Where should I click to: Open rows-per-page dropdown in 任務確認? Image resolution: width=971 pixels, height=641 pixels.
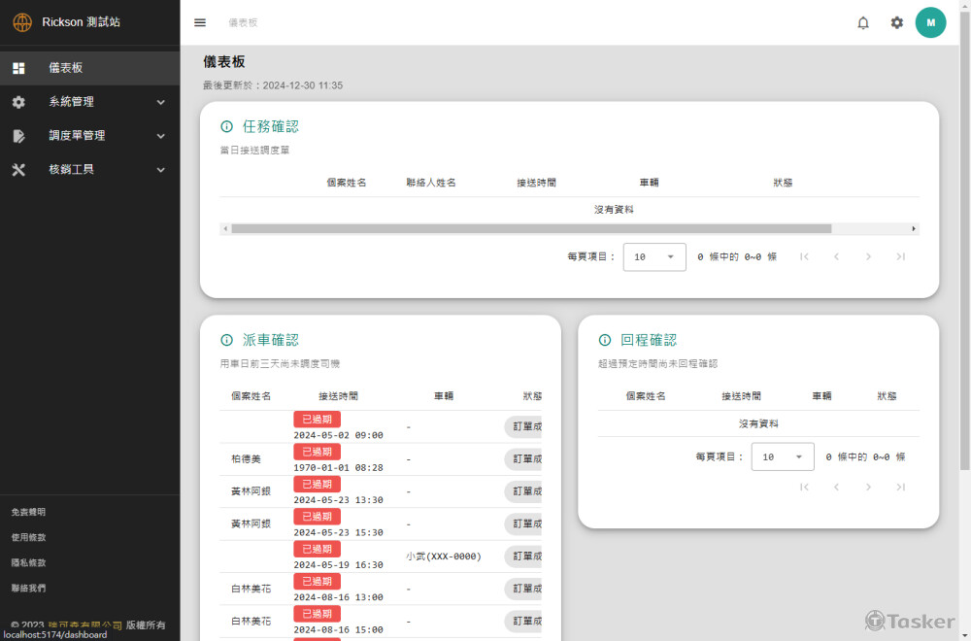(654, 256)
